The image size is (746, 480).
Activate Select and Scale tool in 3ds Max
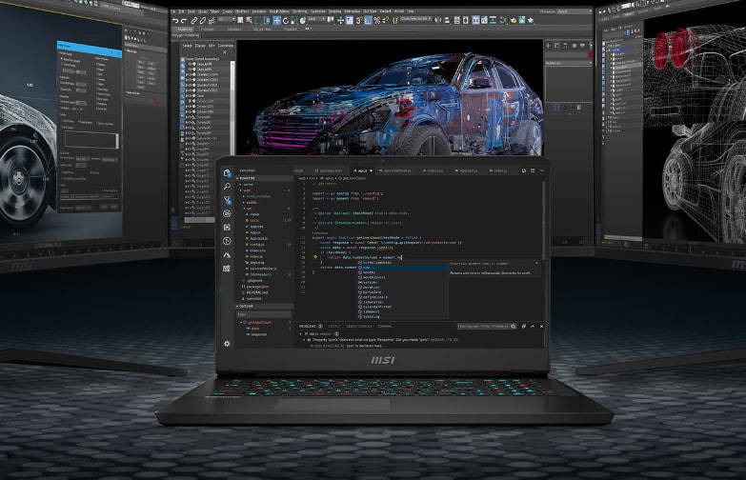pyautogui.click(x=294, y=20)
